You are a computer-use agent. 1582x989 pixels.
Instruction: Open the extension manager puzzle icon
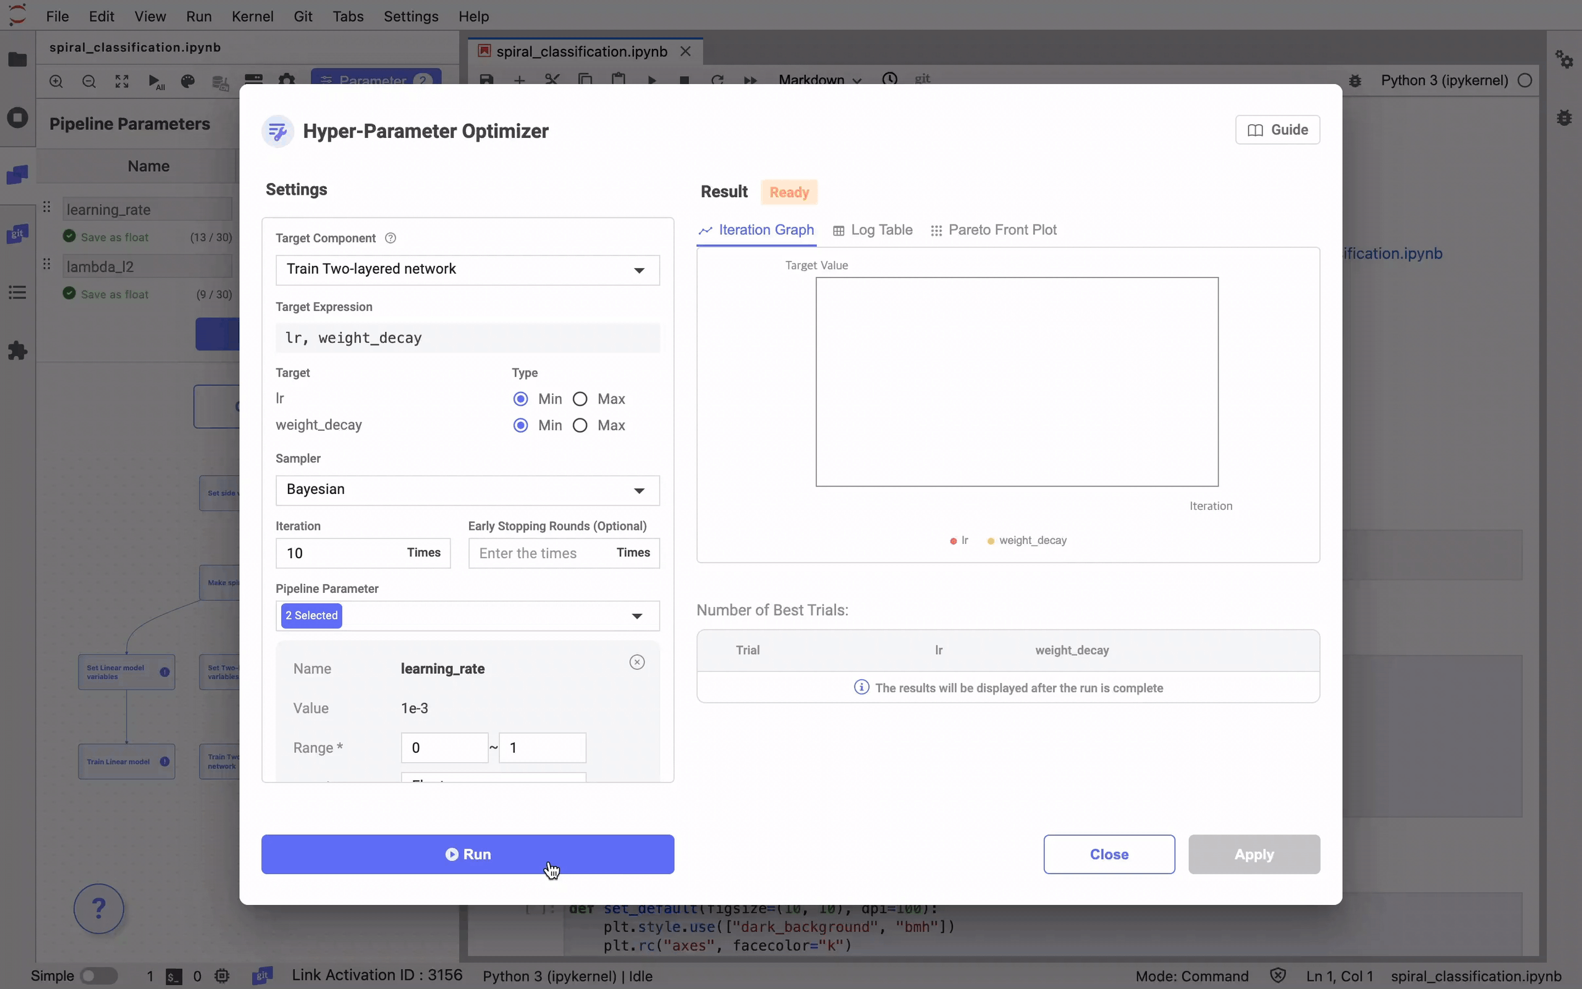18,350
